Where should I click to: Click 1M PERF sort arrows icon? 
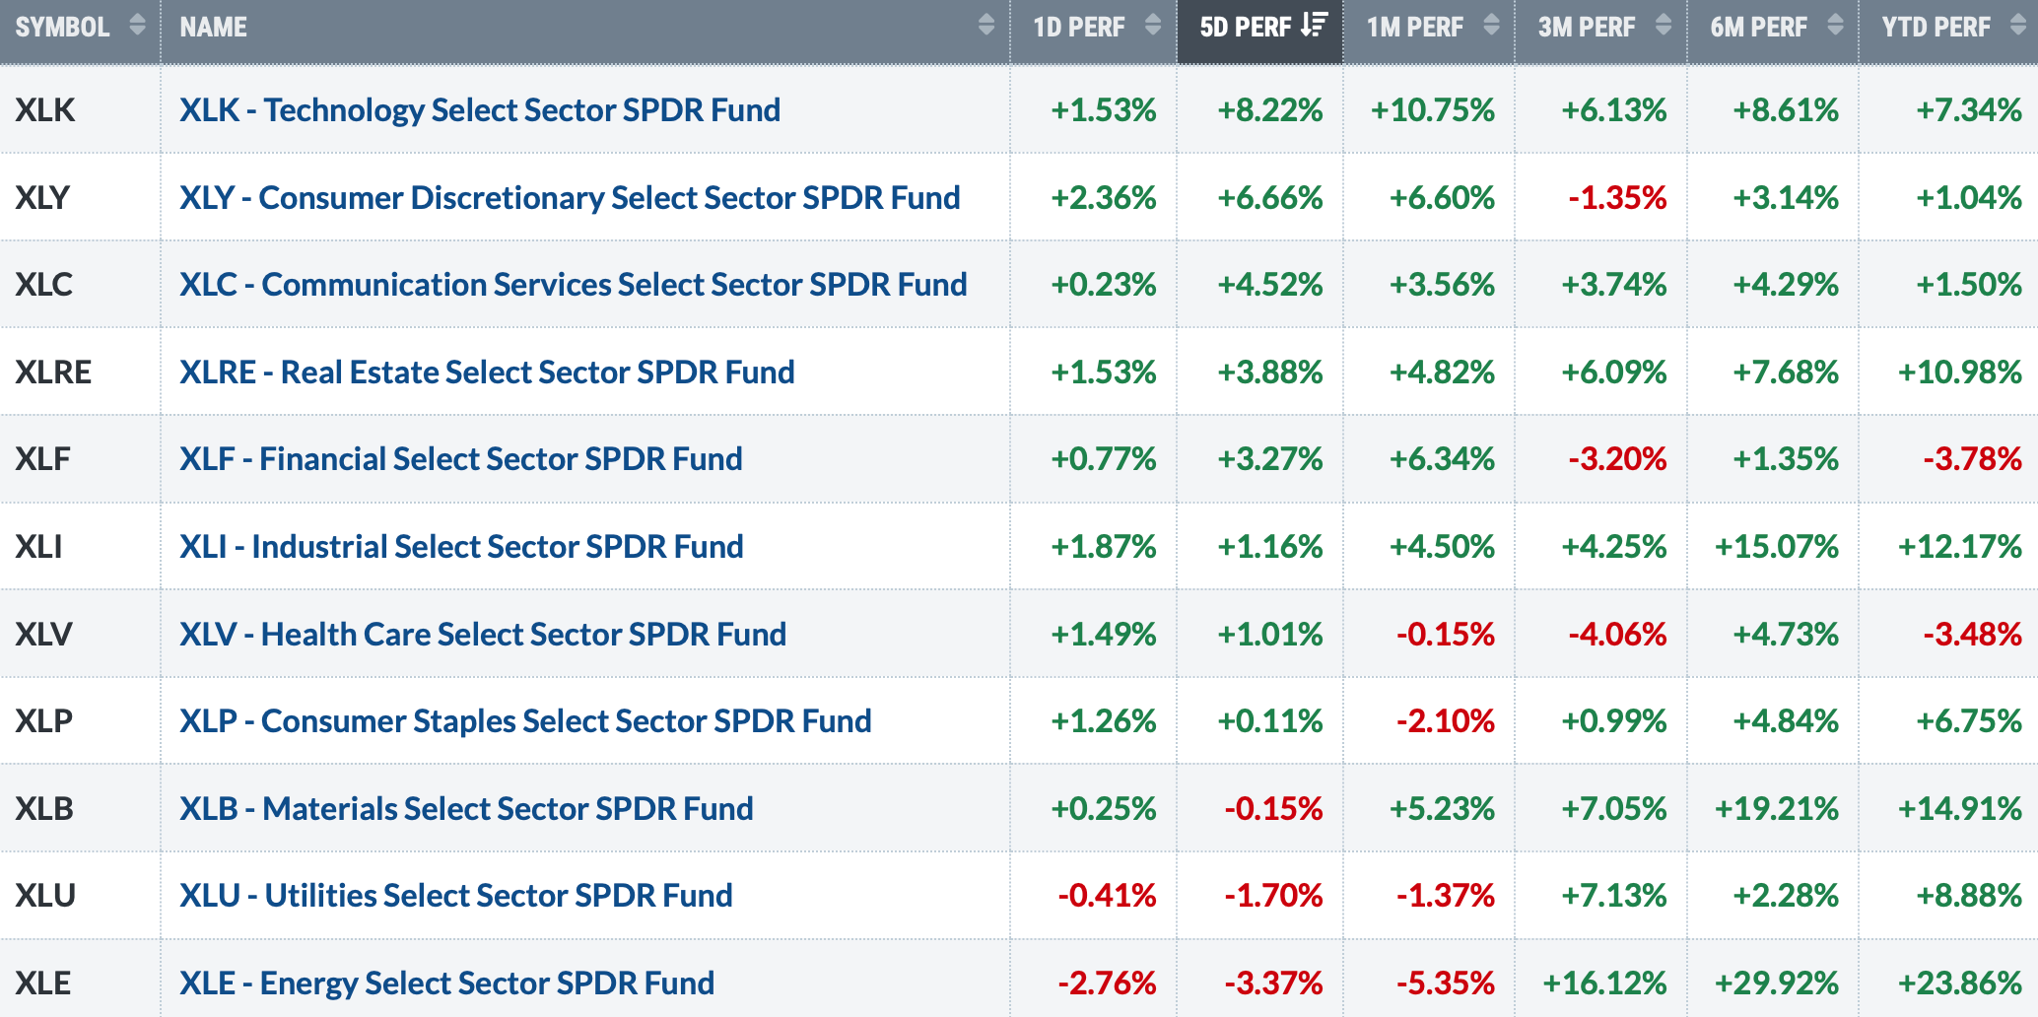tap(1491, 26)
